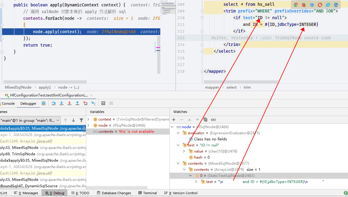Image resolution: width=348 pixels, height=197 pixels.
Task: Open in Chrome browser icon
Action: [x=296, y=5]
